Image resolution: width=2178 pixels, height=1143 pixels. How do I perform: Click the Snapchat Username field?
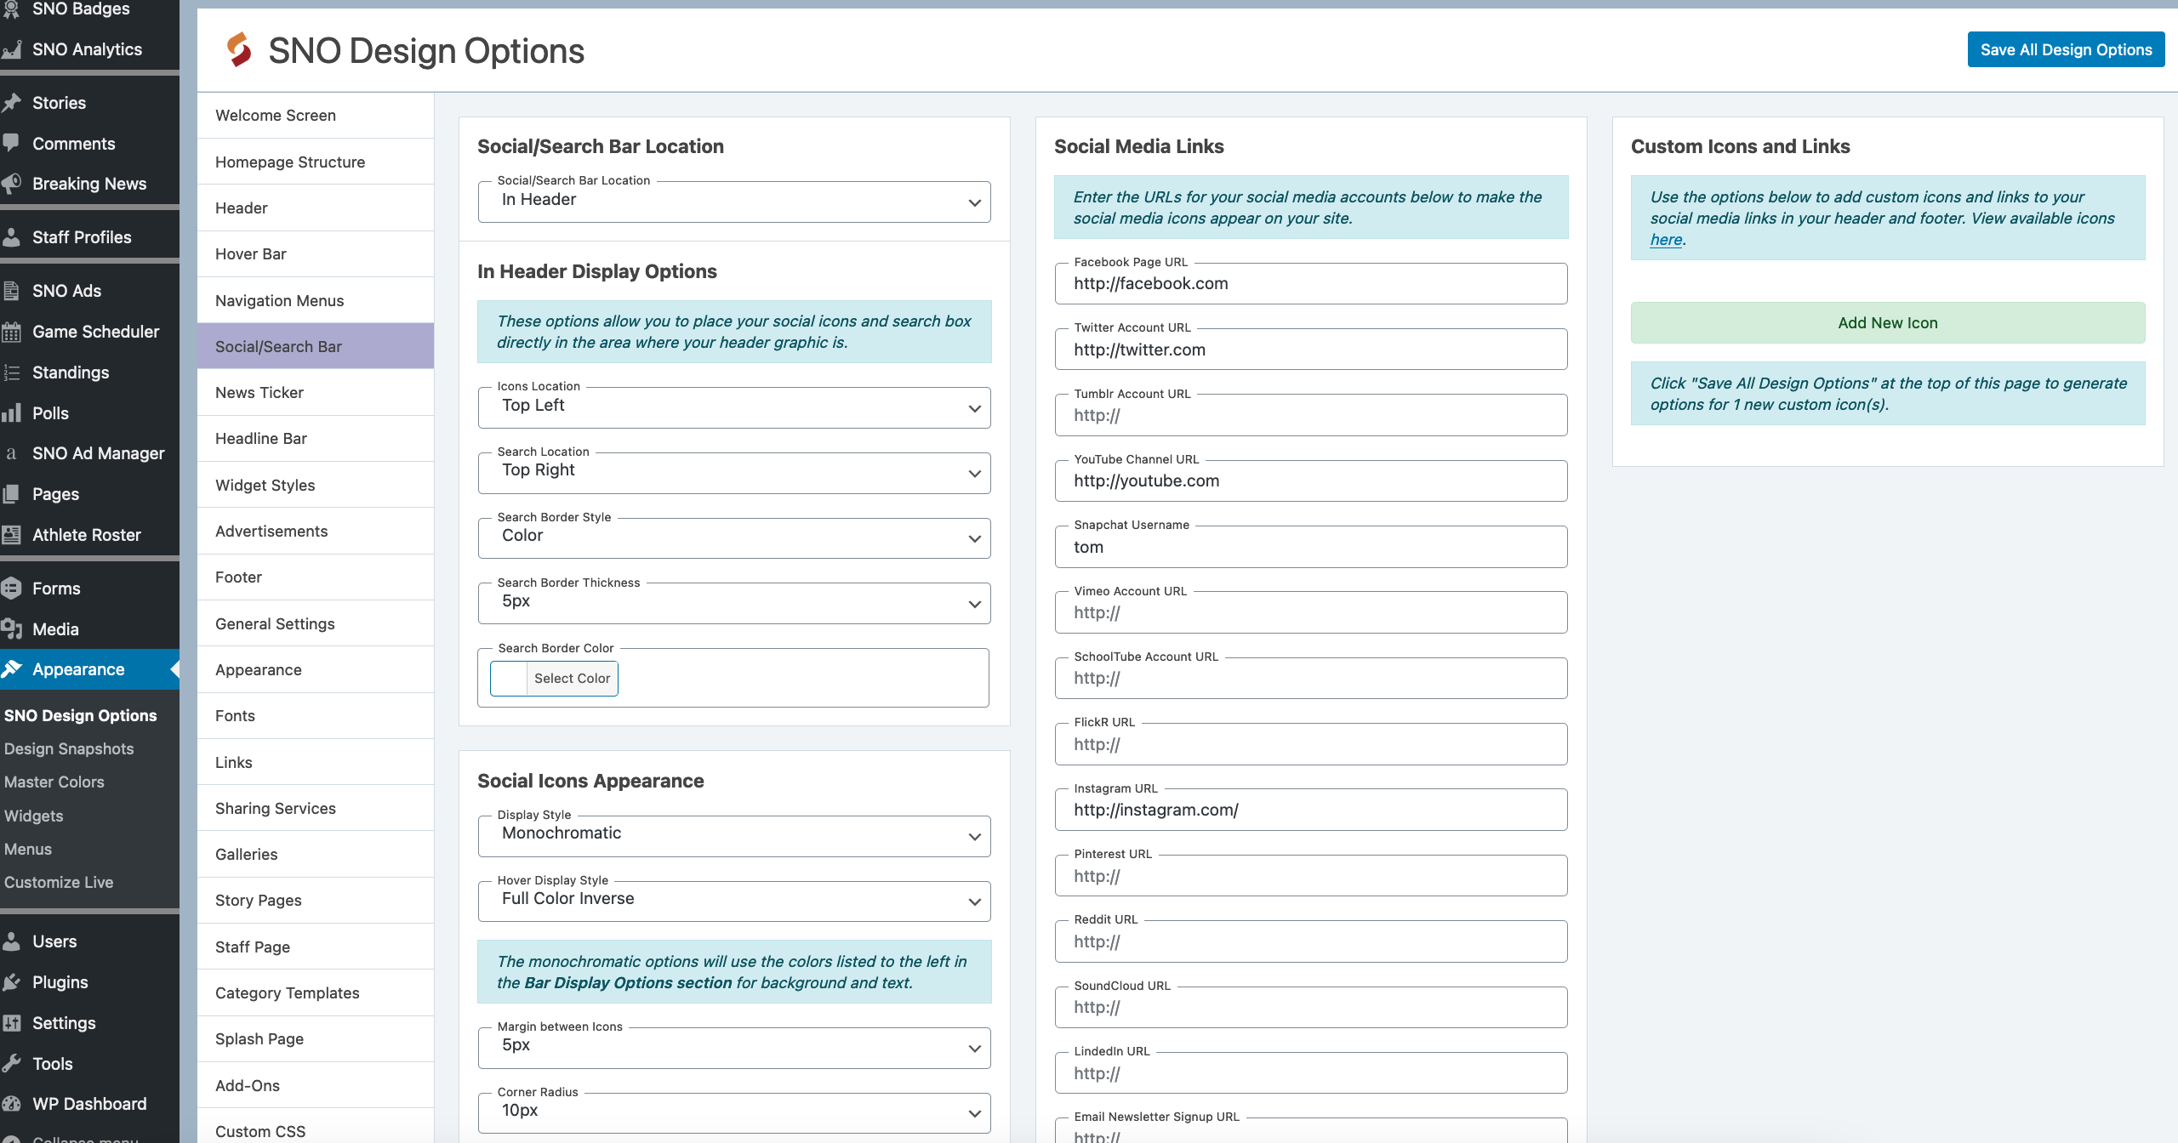coord(1311,547)
